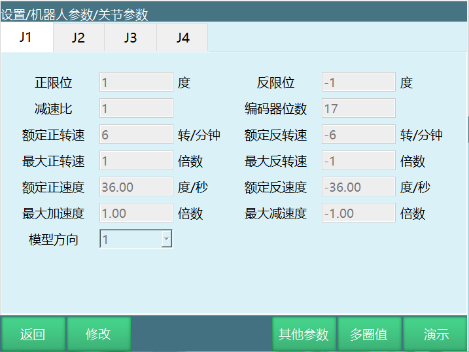Switch to the J2 joint tab

[78, 38]
